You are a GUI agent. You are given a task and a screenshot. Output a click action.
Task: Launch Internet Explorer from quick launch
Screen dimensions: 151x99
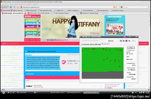(11, 92)
